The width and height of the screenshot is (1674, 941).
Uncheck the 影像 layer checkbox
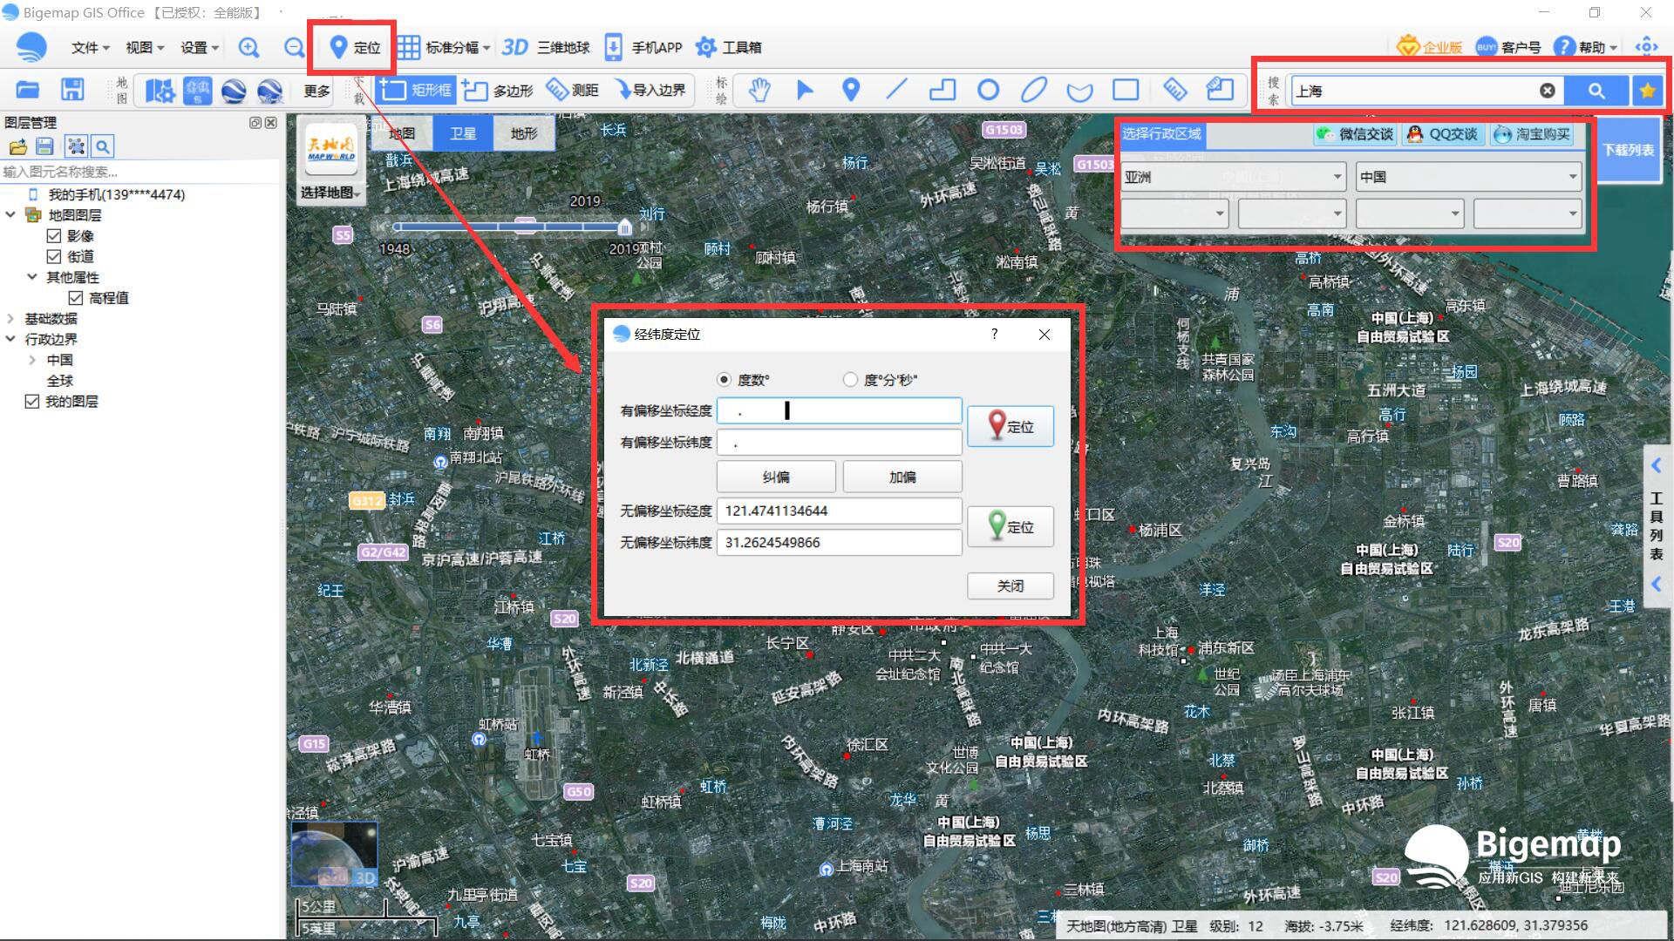point(54,236)
